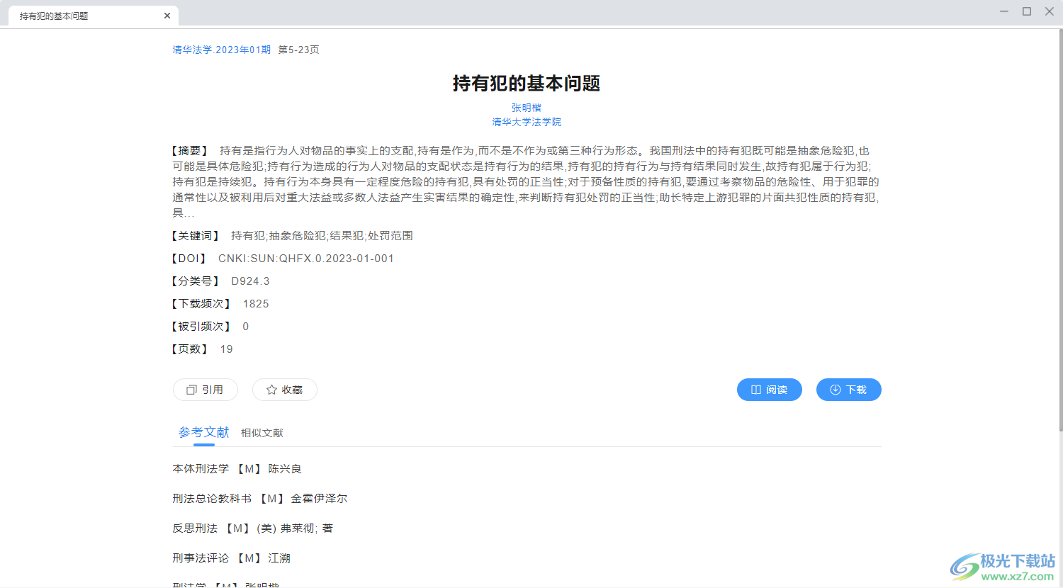The width and height of the screenshot is (1063, 588).
Task: Select the 参考文献 tab
Action: (203, 431)
